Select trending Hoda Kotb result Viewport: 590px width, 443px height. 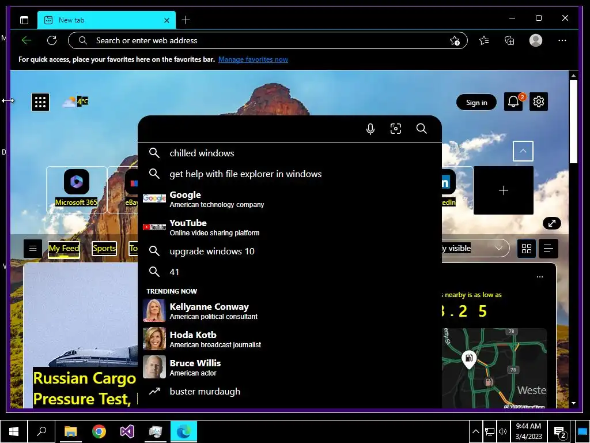tap(290, 339)
